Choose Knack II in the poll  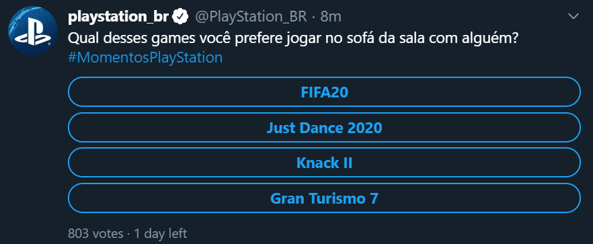pyautogui.click(x=324, y=163)
